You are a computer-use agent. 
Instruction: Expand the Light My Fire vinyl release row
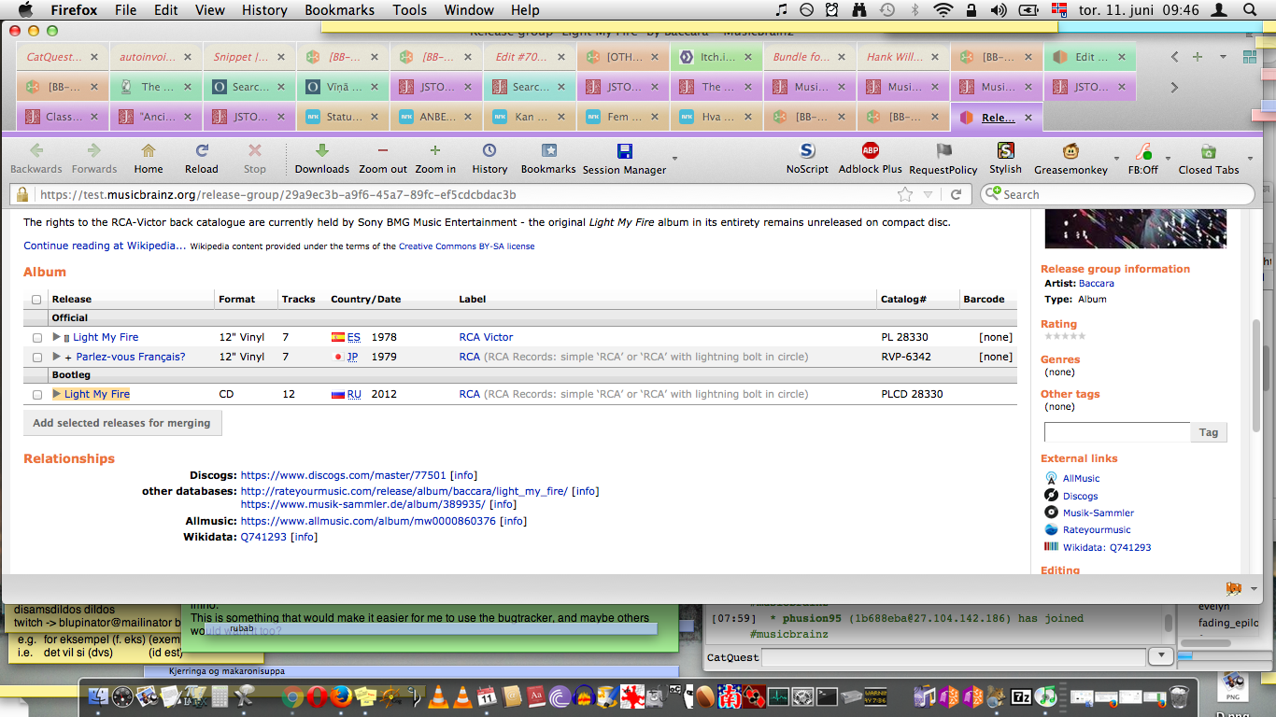(x=57, y=337)
